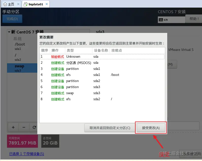Viewport: 202px width, 161px height.
Task: Select row 4 创建格式 xfs /boot
Action: click(x=102, y=75)
